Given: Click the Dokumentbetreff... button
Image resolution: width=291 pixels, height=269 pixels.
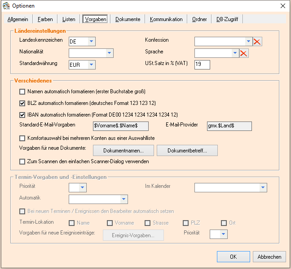Looking at the screenshot, I should (x=187, y=150).
